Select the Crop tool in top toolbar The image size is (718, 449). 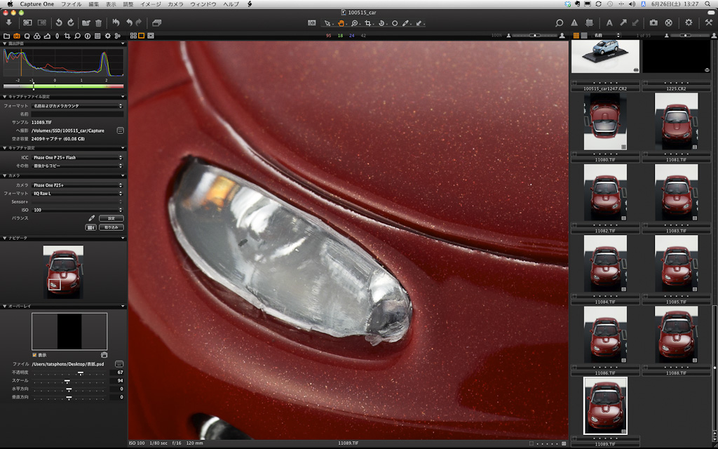pos(367,23)
